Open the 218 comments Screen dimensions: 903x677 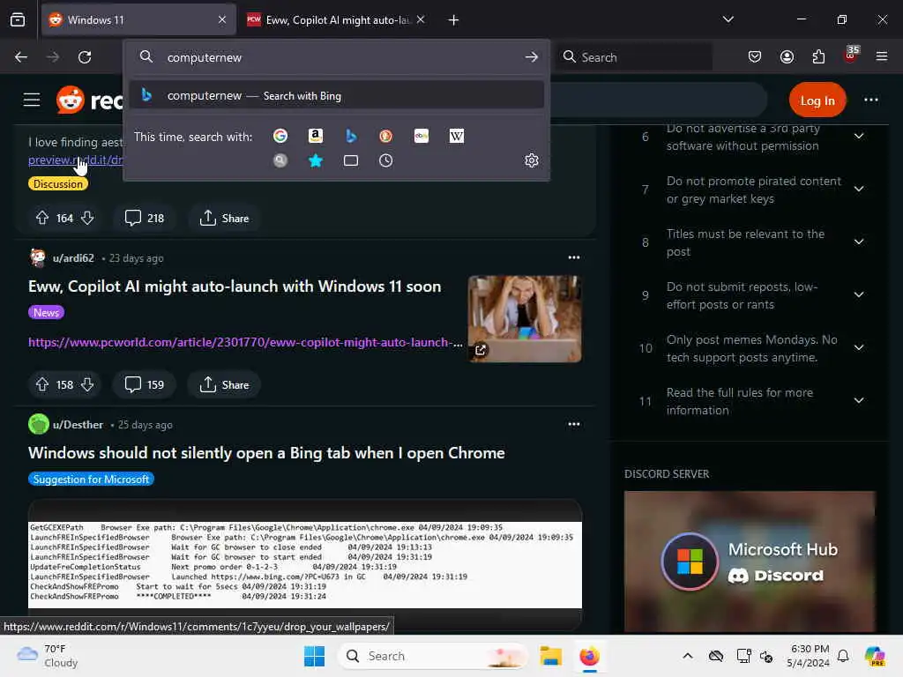tap(145, 219)
